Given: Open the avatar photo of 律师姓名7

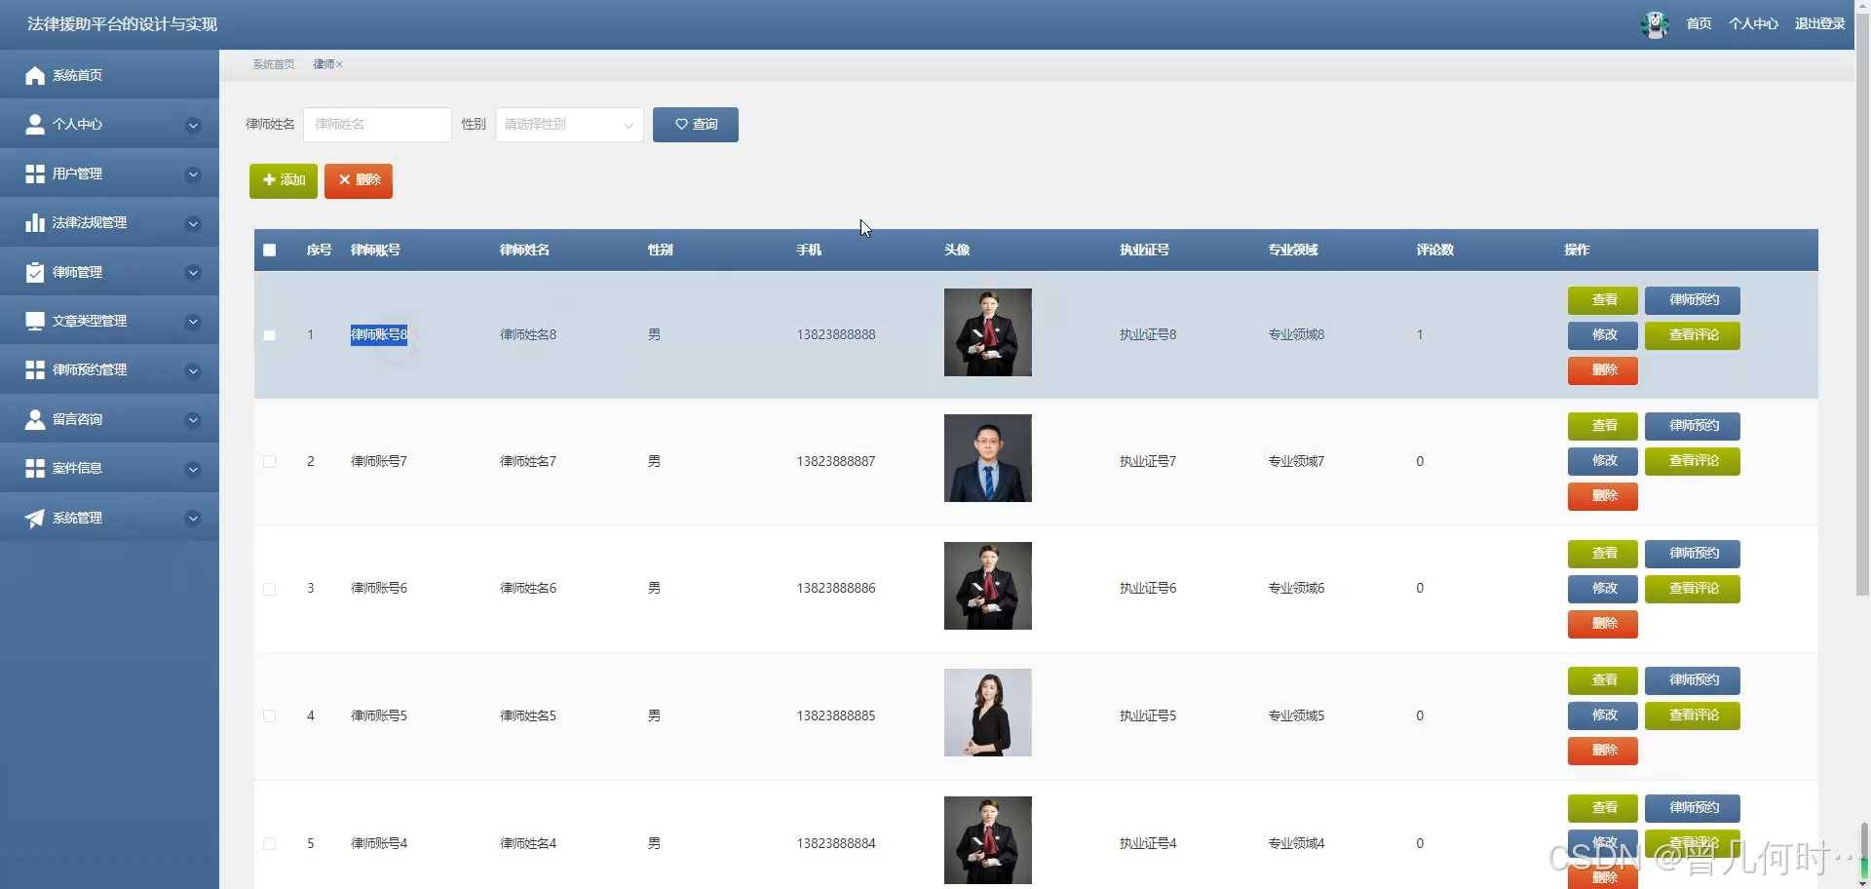Looking at the screenshot, I should [988, 458].
